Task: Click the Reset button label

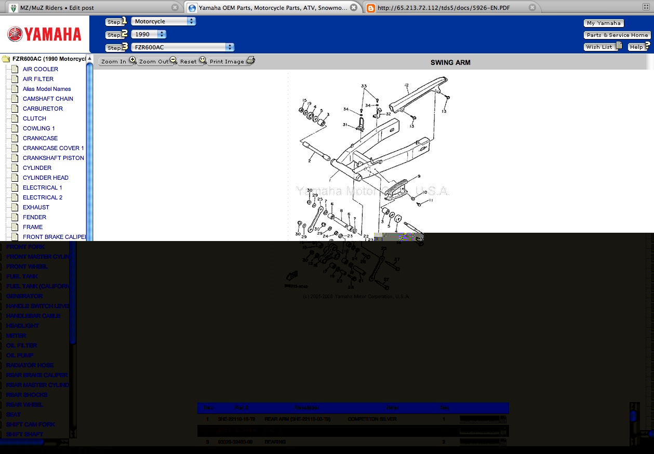Action: 189,61
